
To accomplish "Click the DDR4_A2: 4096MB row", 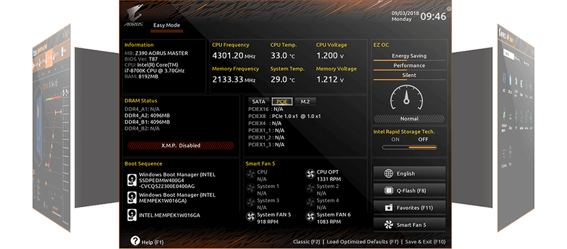I will coord(147,116).
